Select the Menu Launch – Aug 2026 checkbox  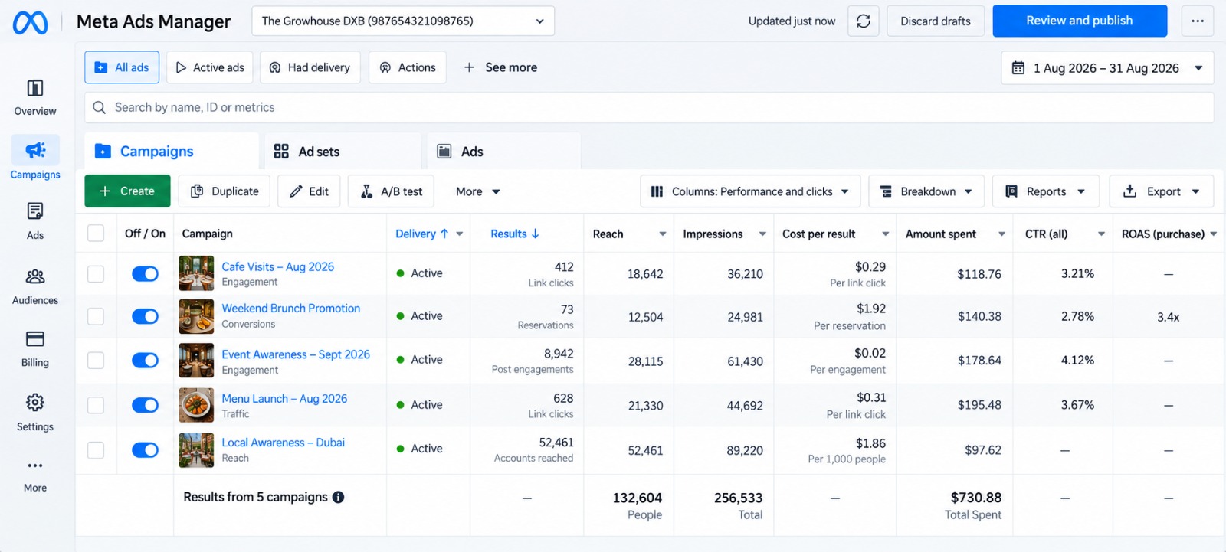click(x=96, y=405)
